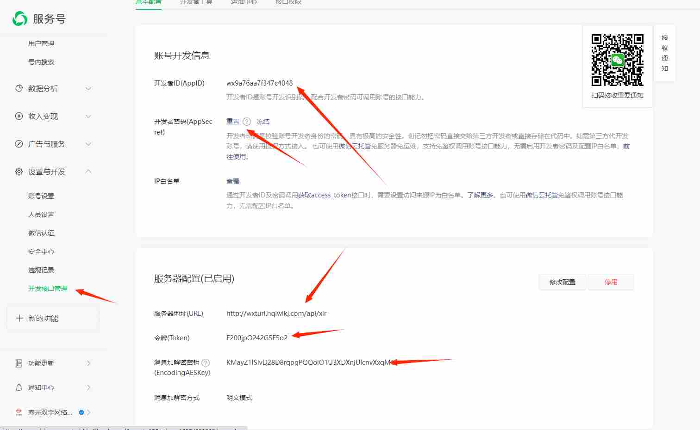Click the plus icon for 新的功能
The width and height of the screenshot is (700, 430).
(19, 318)
